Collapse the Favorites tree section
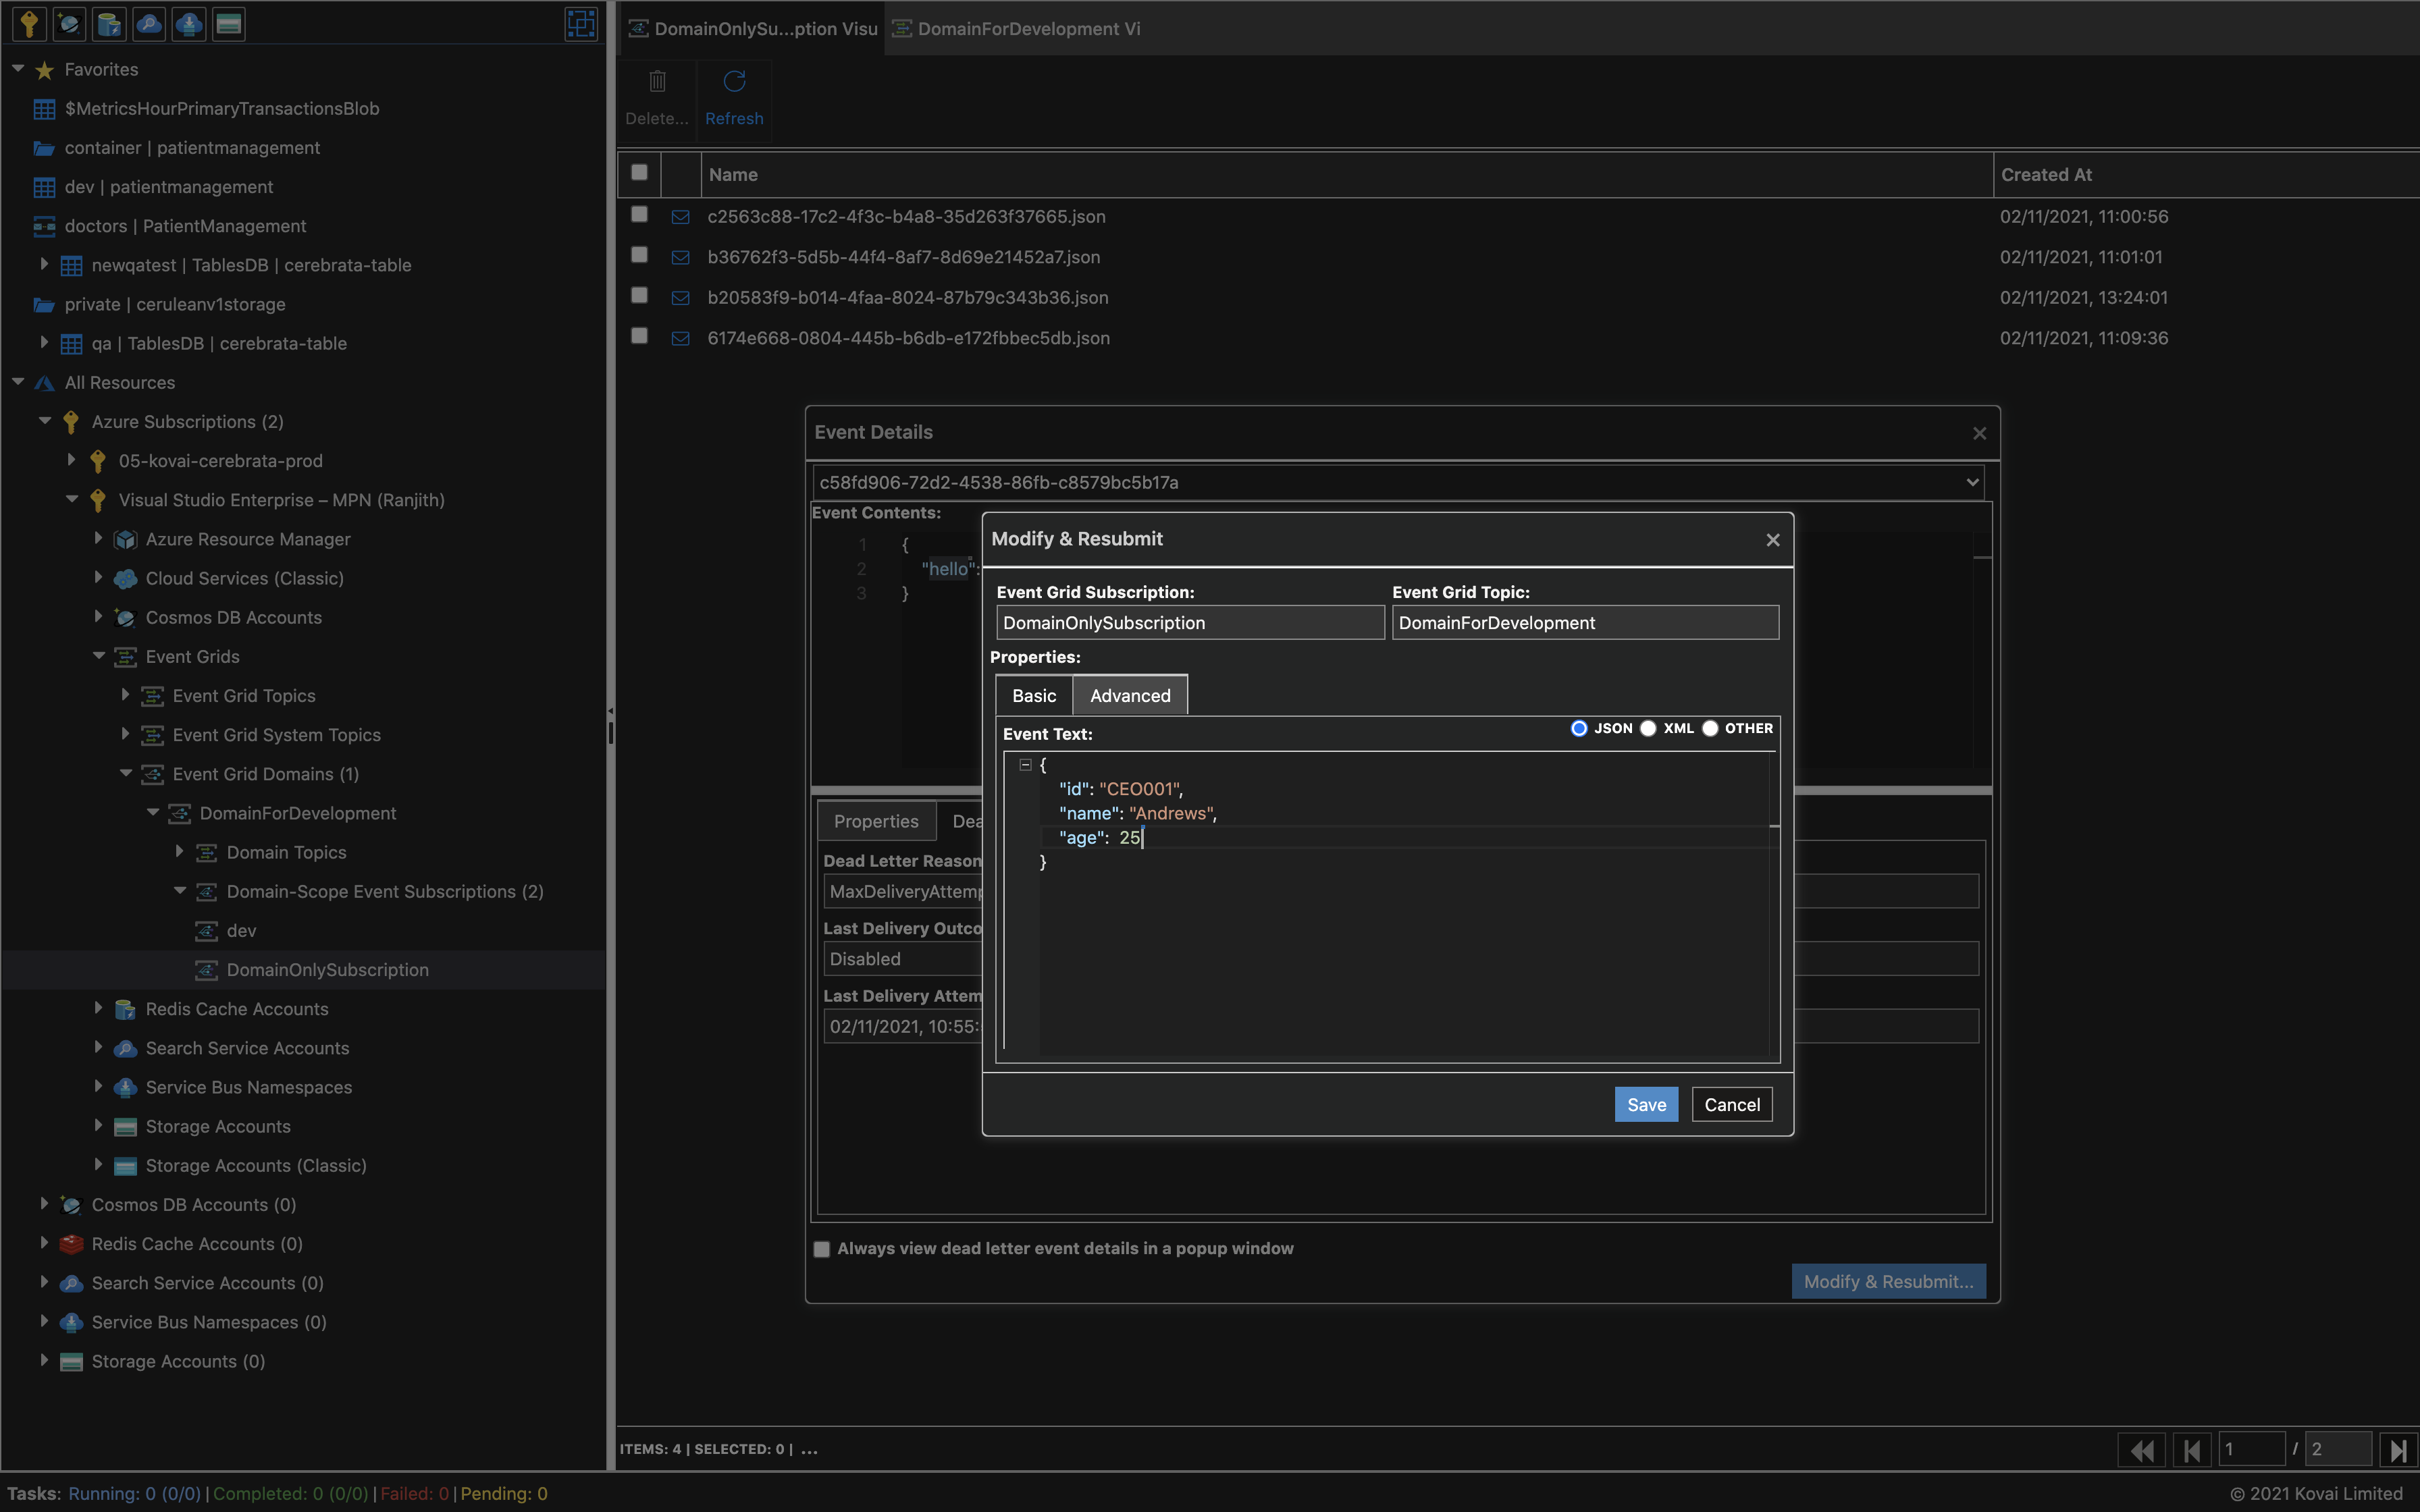2420x1512 pixels. 18,69
